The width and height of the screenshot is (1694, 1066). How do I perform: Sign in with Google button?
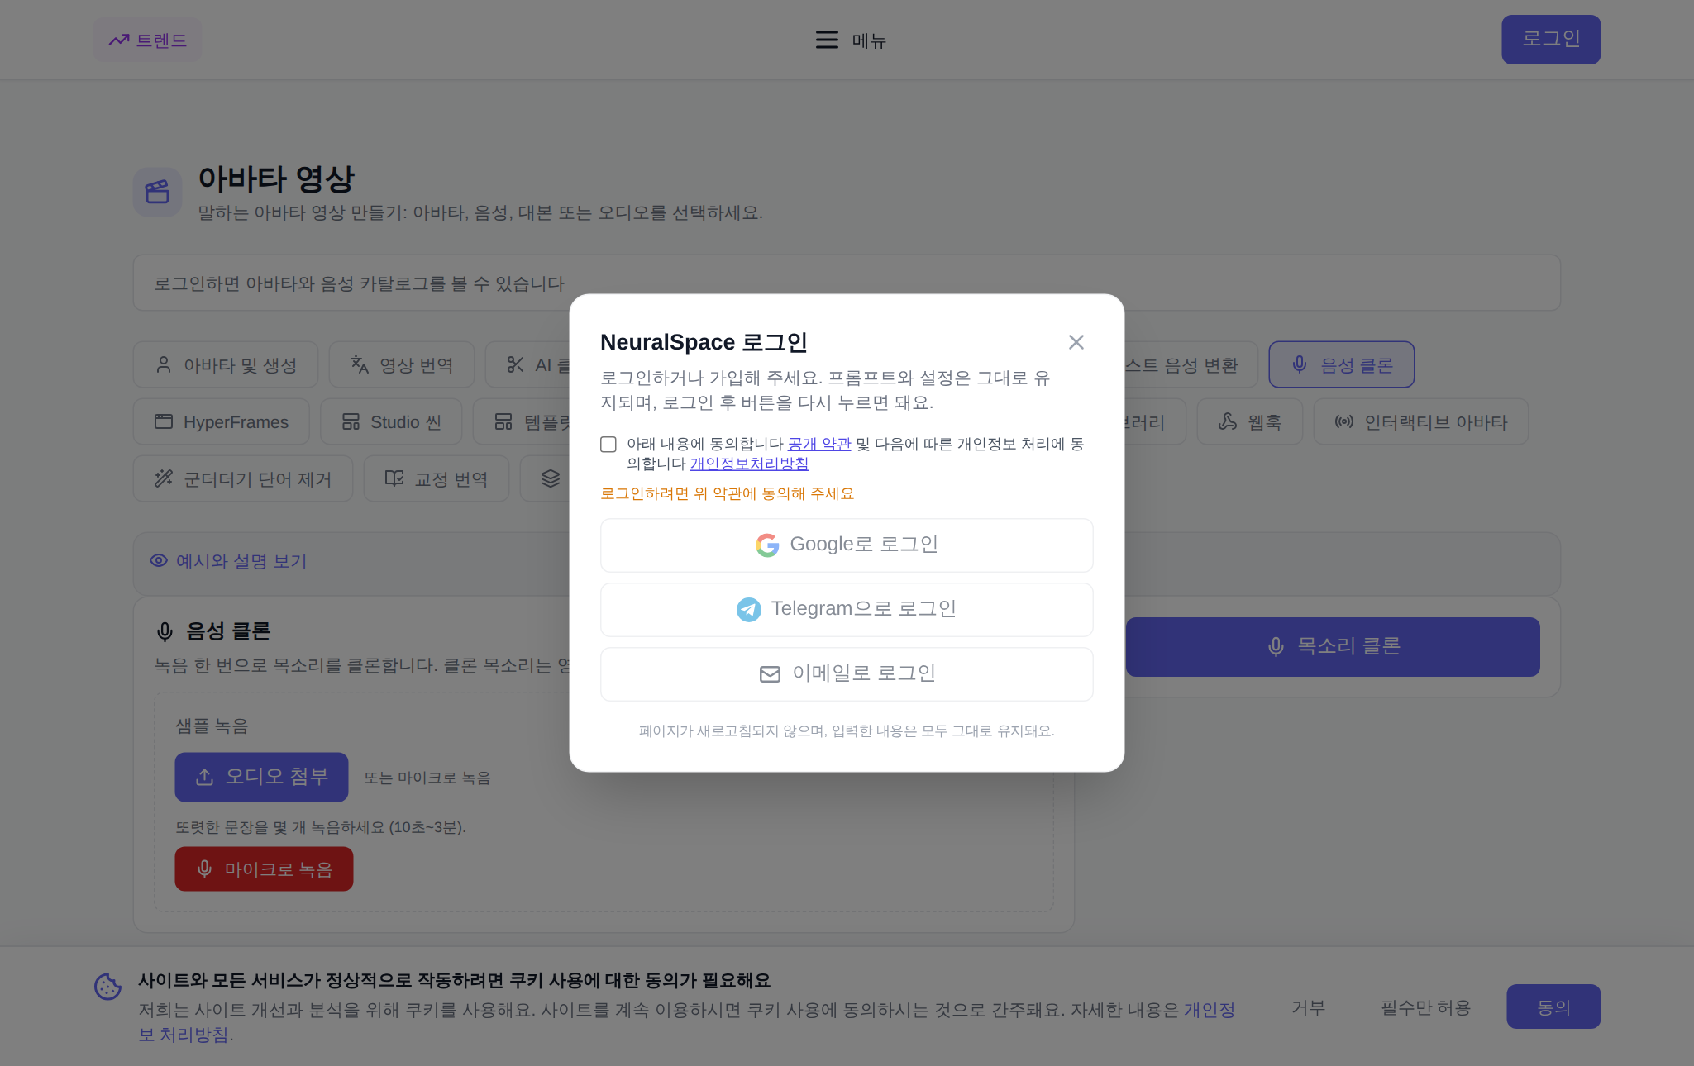pyautogui.click(x=847, y=545)
